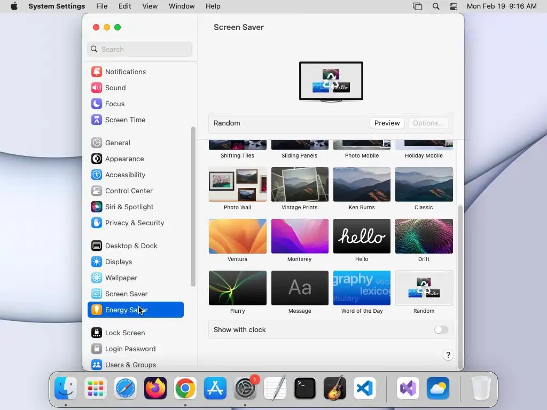Launch Finder from the Dock
This screenshot has width=547, height=410.
tap(66, 389)
